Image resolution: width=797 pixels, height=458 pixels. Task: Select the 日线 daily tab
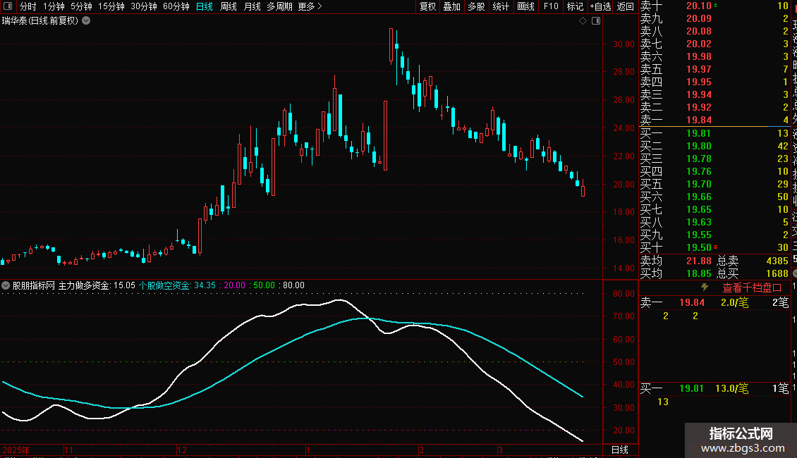click(205, 6)
